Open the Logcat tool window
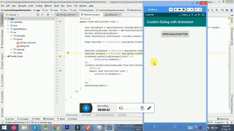234x131 pixels. point(23,119)
